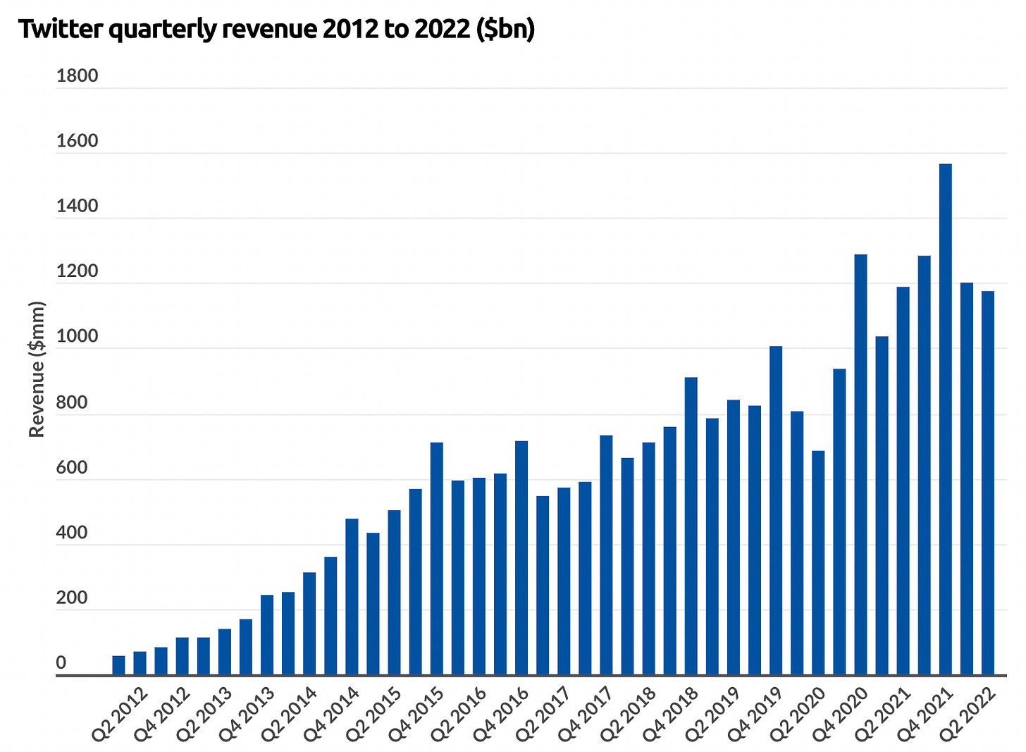Select the 1400 y-axis tick label
Image resolution: width=1026 pixels, height=752 pixels.
(x=77, y=207)
